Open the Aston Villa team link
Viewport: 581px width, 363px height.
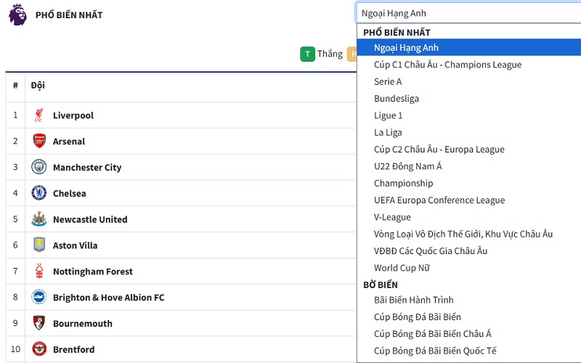76,245
